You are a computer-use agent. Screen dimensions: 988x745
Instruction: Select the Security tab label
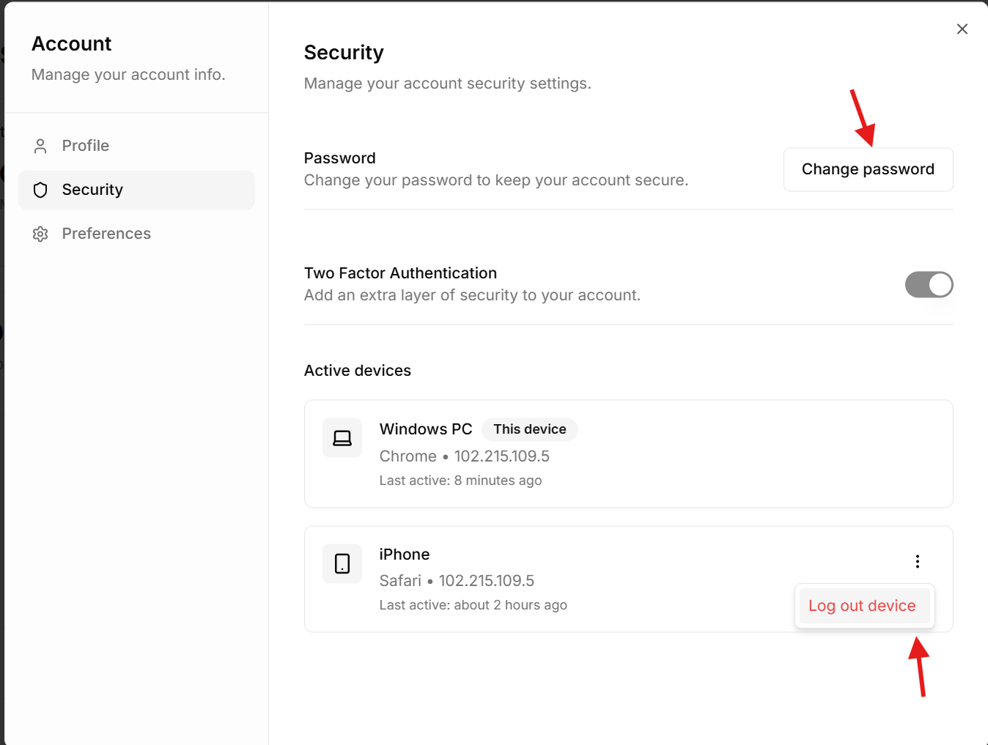(92, 190)
